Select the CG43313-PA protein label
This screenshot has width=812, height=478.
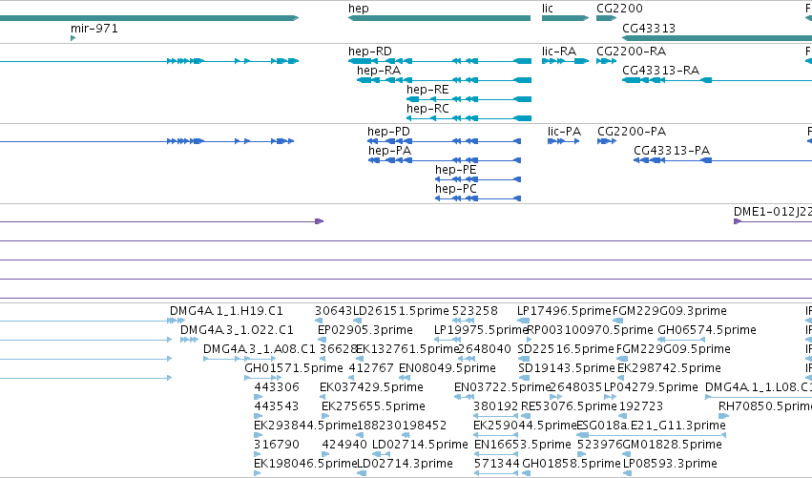[672, 151]
